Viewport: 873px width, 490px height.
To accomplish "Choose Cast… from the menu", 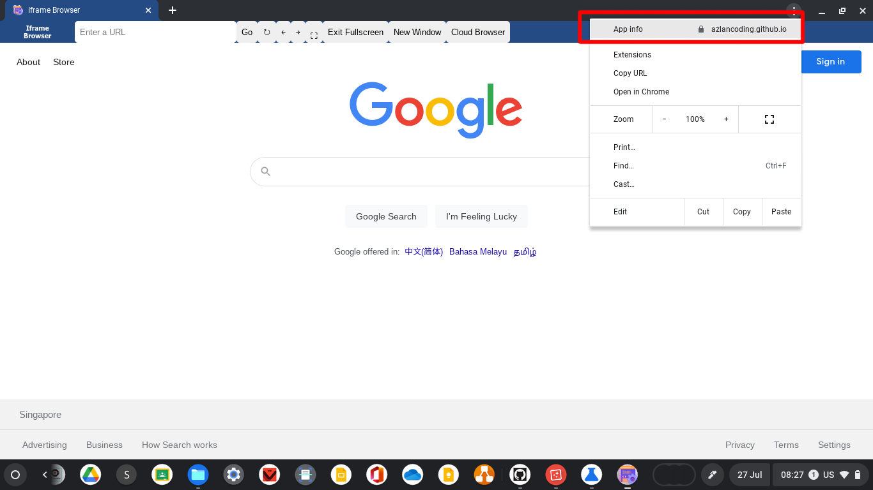I will (695, 184).
